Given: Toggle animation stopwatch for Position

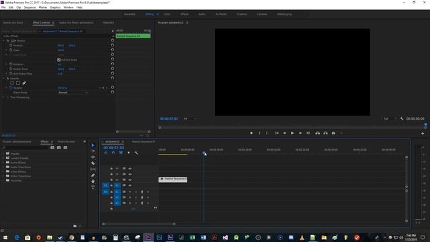Looking at the screenshot, I should coord(11,45).
